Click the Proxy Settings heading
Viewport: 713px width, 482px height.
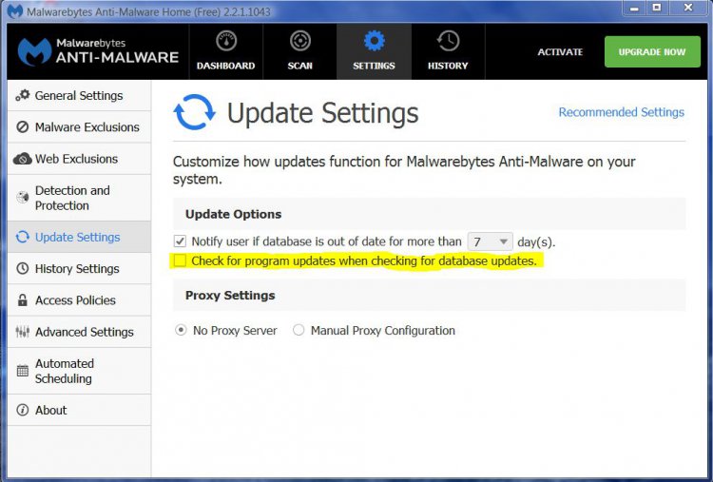(230, 296)
